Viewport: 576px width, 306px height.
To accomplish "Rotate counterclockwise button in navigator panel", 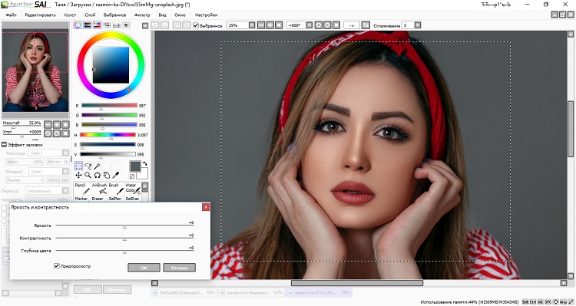I will coord(48,133).
